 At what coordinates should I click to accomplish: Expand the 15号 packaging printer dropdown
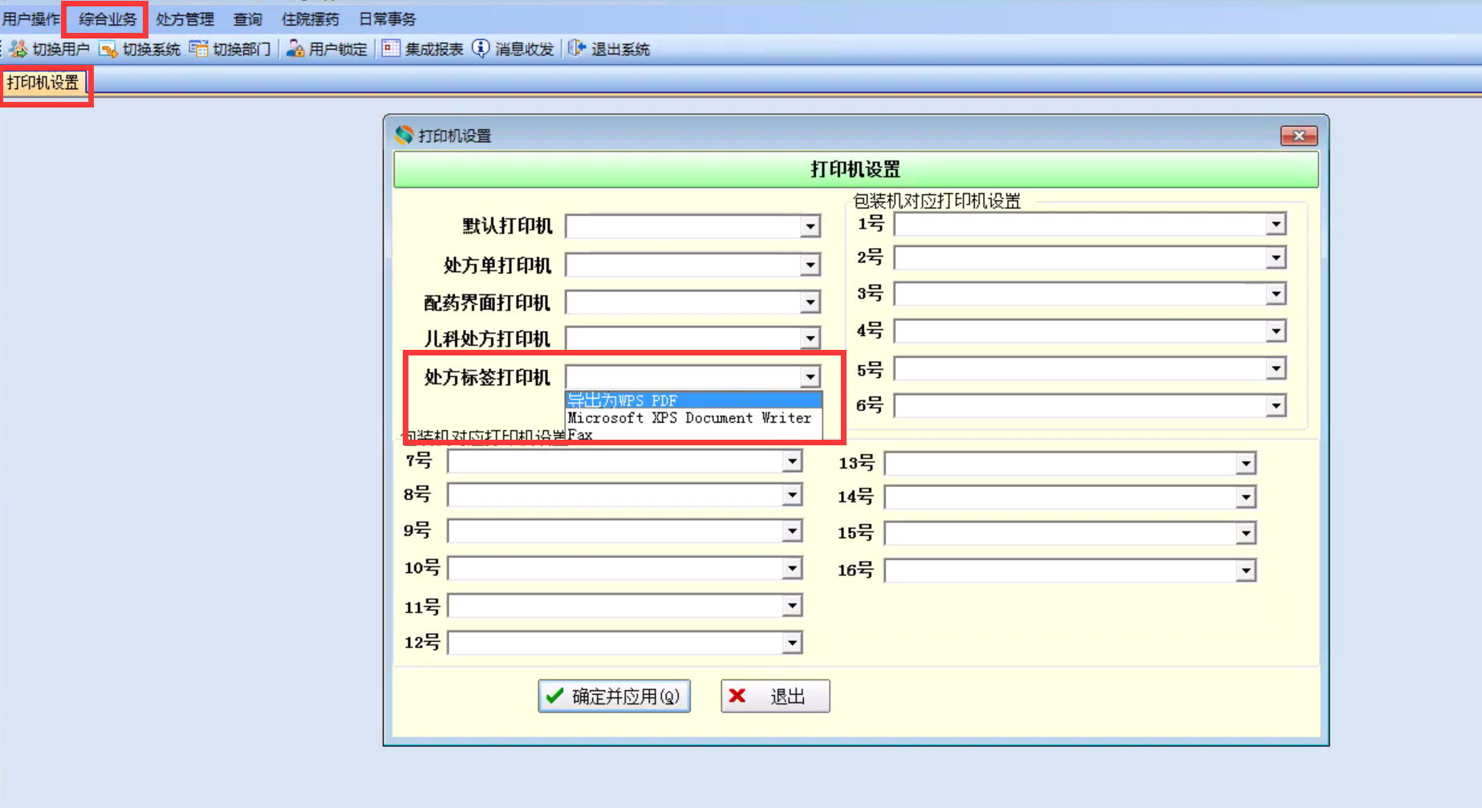pos(1245,534)
